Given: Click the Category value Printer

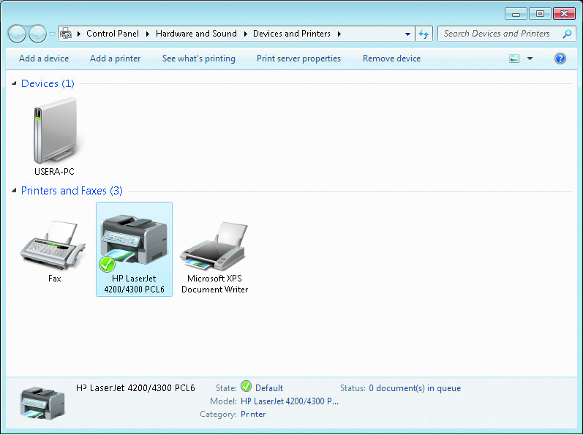Looking at the screenshot, I should coord(253,415).
